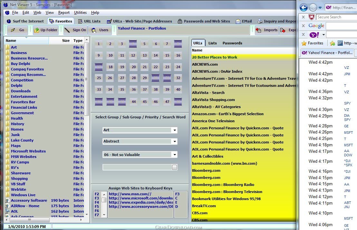This screenshot has width=357, height=230.
Task: Open the File menu
Action: pyautogui.click(x=15, y=13)
